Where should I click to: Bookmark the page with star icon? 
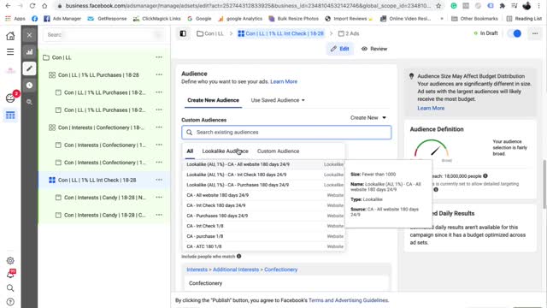[438, 6]
